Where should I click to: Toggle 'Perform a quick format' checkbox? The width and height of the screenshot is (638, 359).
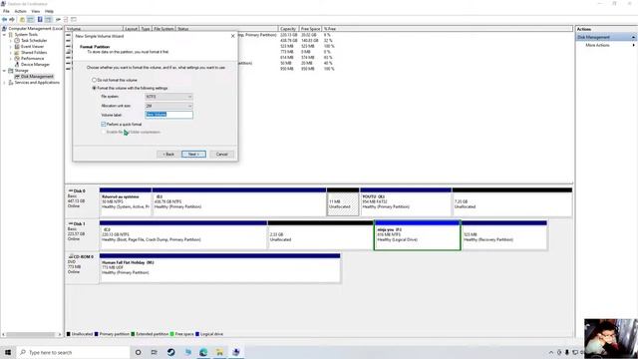[x=104, y=124]
